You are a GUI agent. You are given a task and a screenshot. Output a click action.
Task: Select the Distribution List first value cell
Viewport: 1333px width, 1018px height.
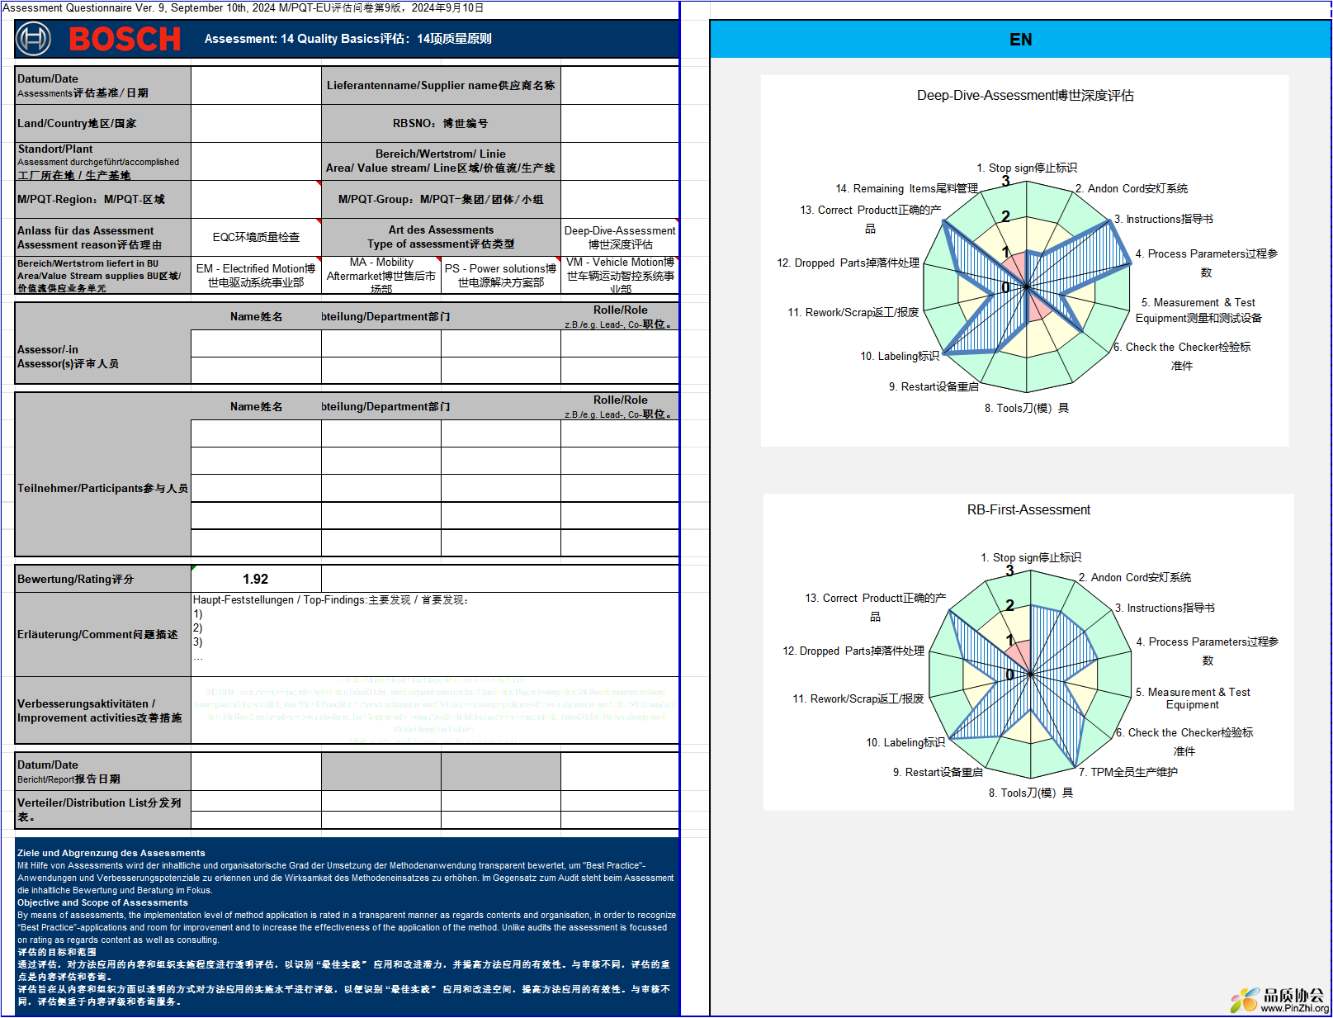click(x=256, y=801)
